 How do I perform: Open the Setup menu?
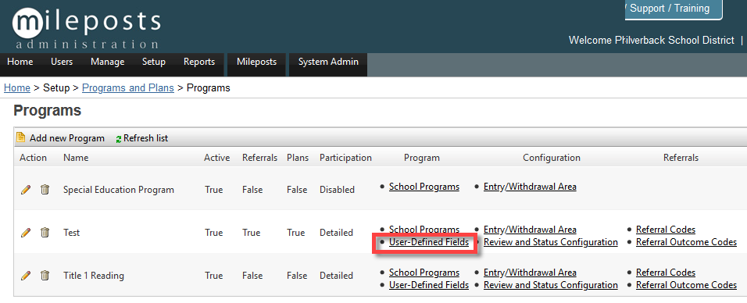[x=153, y=62]
